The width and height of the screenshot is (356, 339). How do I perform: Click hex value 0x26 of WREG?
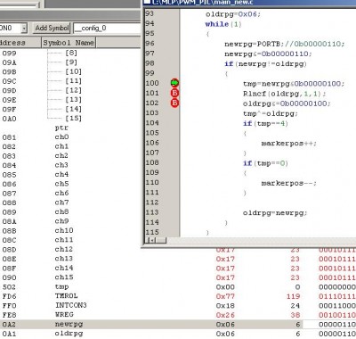coord(225,315)
